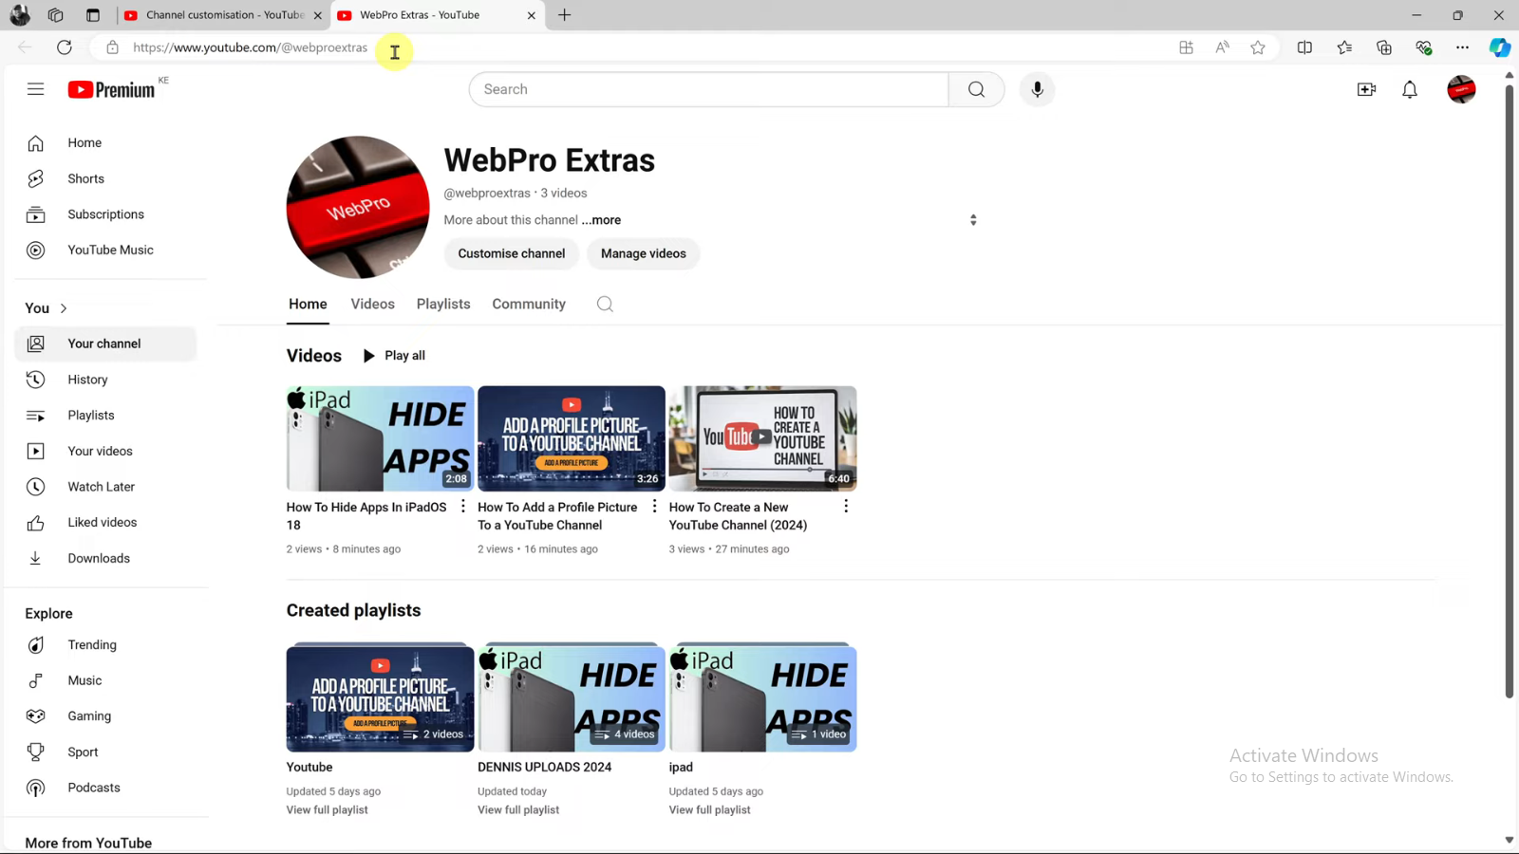Open Edge settings and more menu

(1462, 47)
